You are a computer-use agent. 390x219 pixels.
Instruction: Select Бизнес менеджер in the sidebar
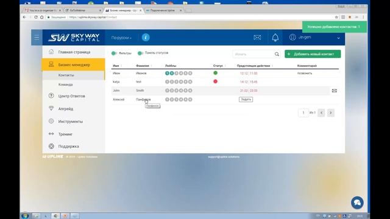(74, 65)
